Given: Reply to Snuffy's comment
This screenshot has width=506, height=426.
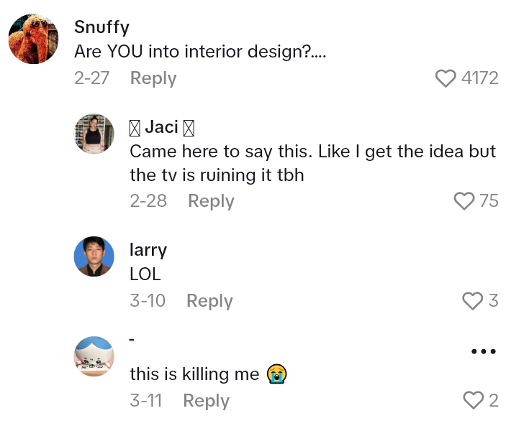Looking at the screenshot, I should point(153,78).
